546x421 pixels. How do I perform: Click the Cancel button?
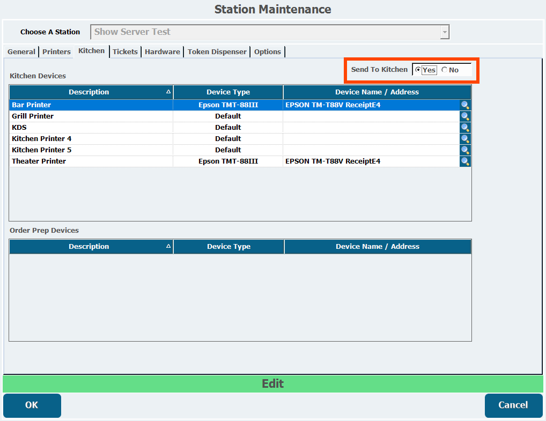513,405
